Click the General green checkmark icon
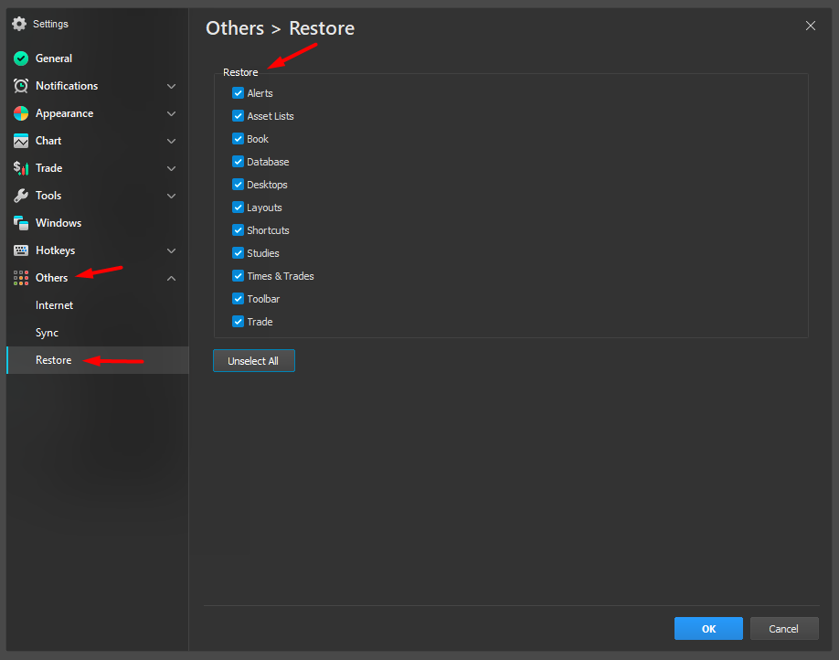This screenshot has height=660, width=839. (21, 59)
